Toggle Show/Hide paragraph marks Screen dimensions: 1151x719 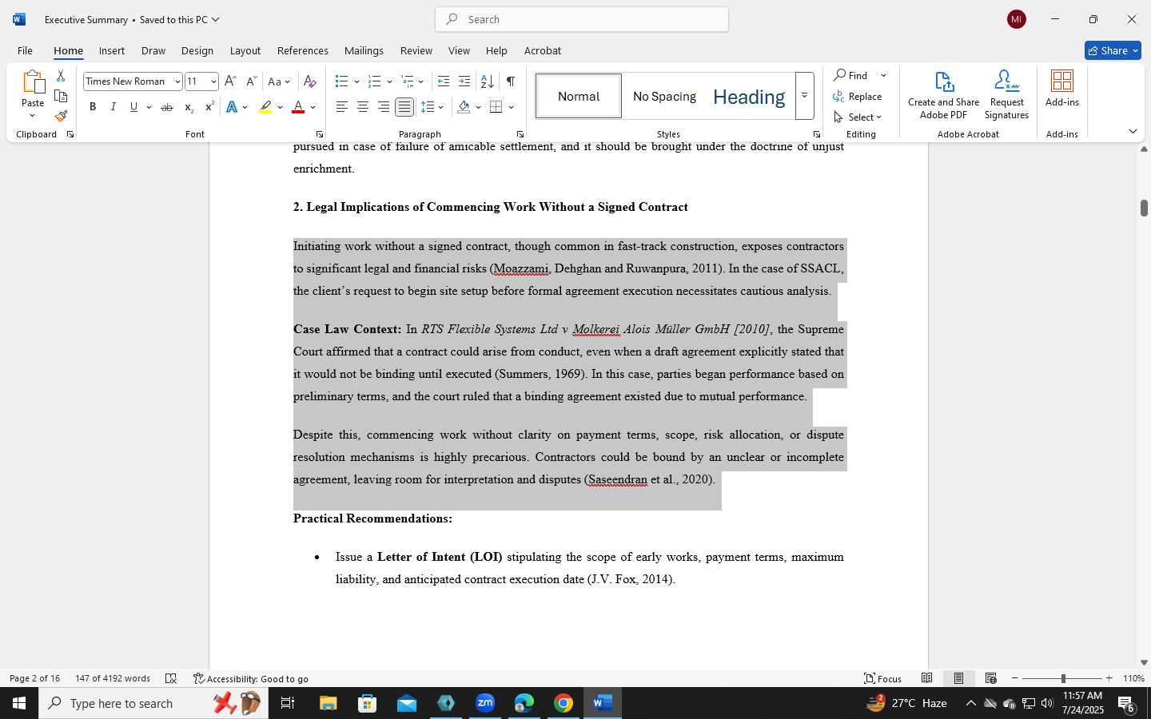click(511, 81)
